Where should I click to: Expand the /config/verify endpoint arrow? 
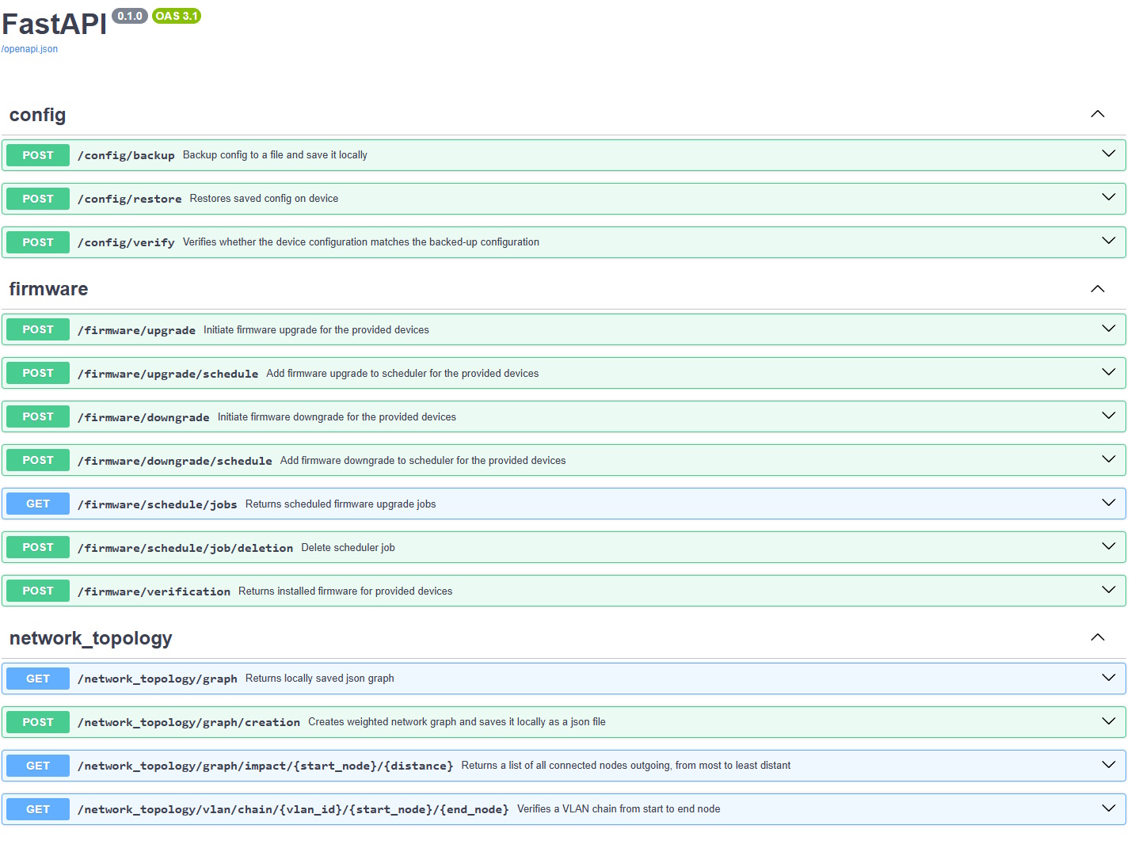[x=1109, y=241]
